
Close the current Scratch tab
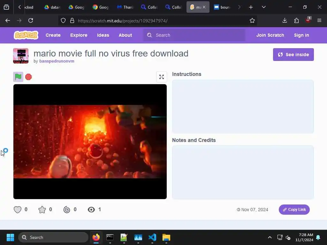(204, 7)
